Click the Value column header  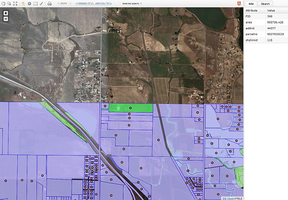coord(277,11)
